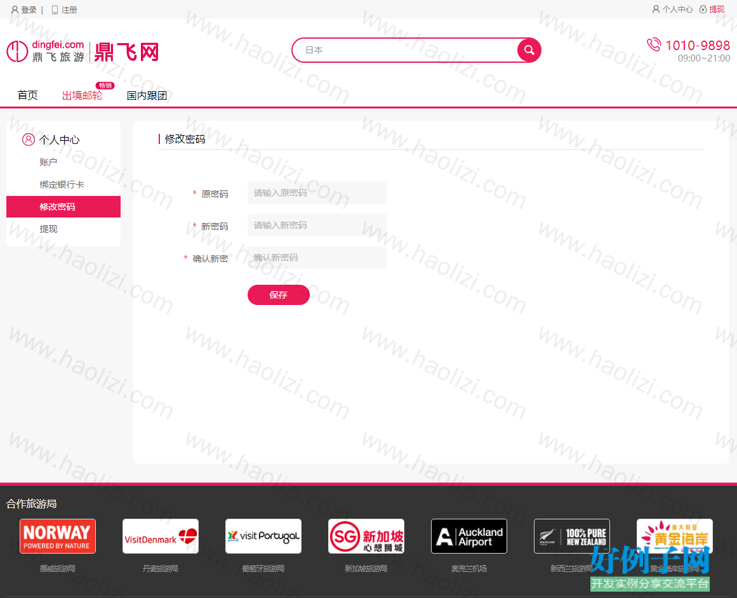Image resolution: width=737 pixels, height=598 pixels.
Task: Open the 出境邮轮 nav tab
Action: [83, 95]
